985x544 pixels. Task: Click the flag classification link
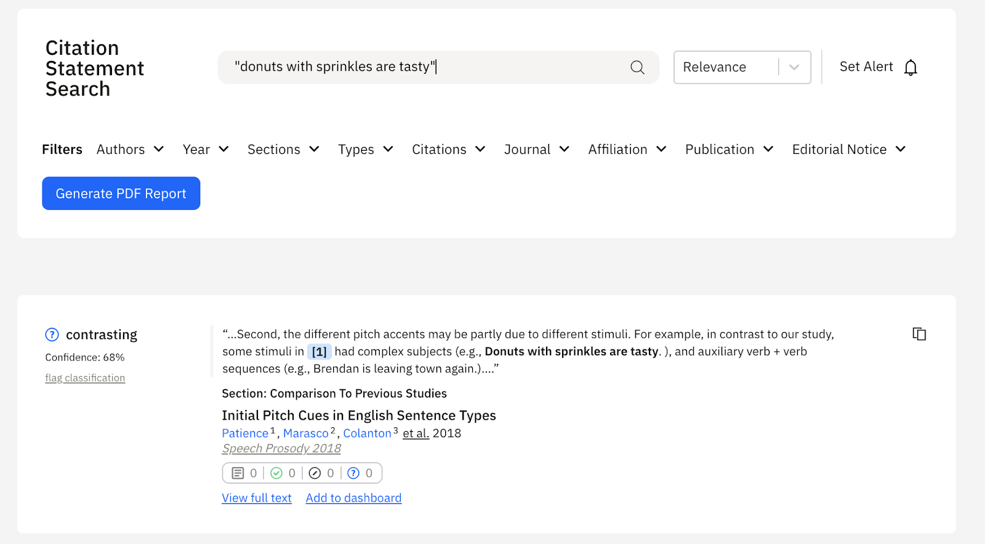click(85, 378)
